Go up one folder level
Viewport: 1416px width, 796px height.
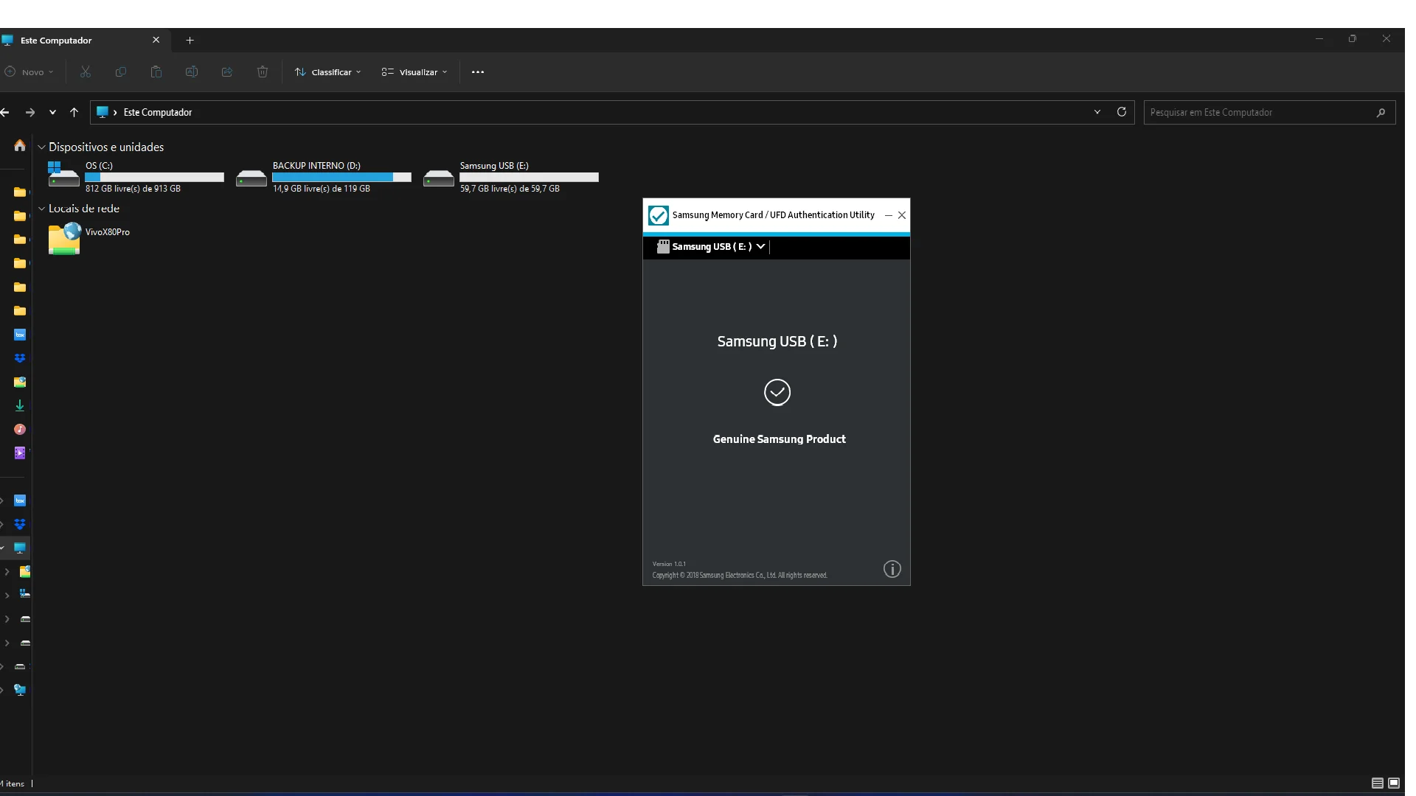click(x=74, y=112)
